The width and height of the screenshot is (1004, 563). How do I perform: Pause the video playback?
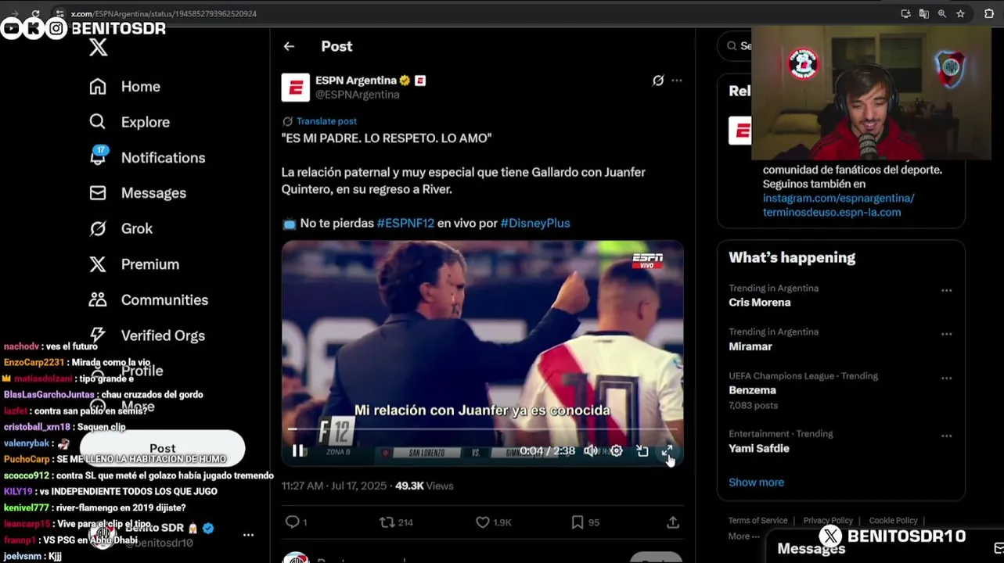click(x=297, y=450)
